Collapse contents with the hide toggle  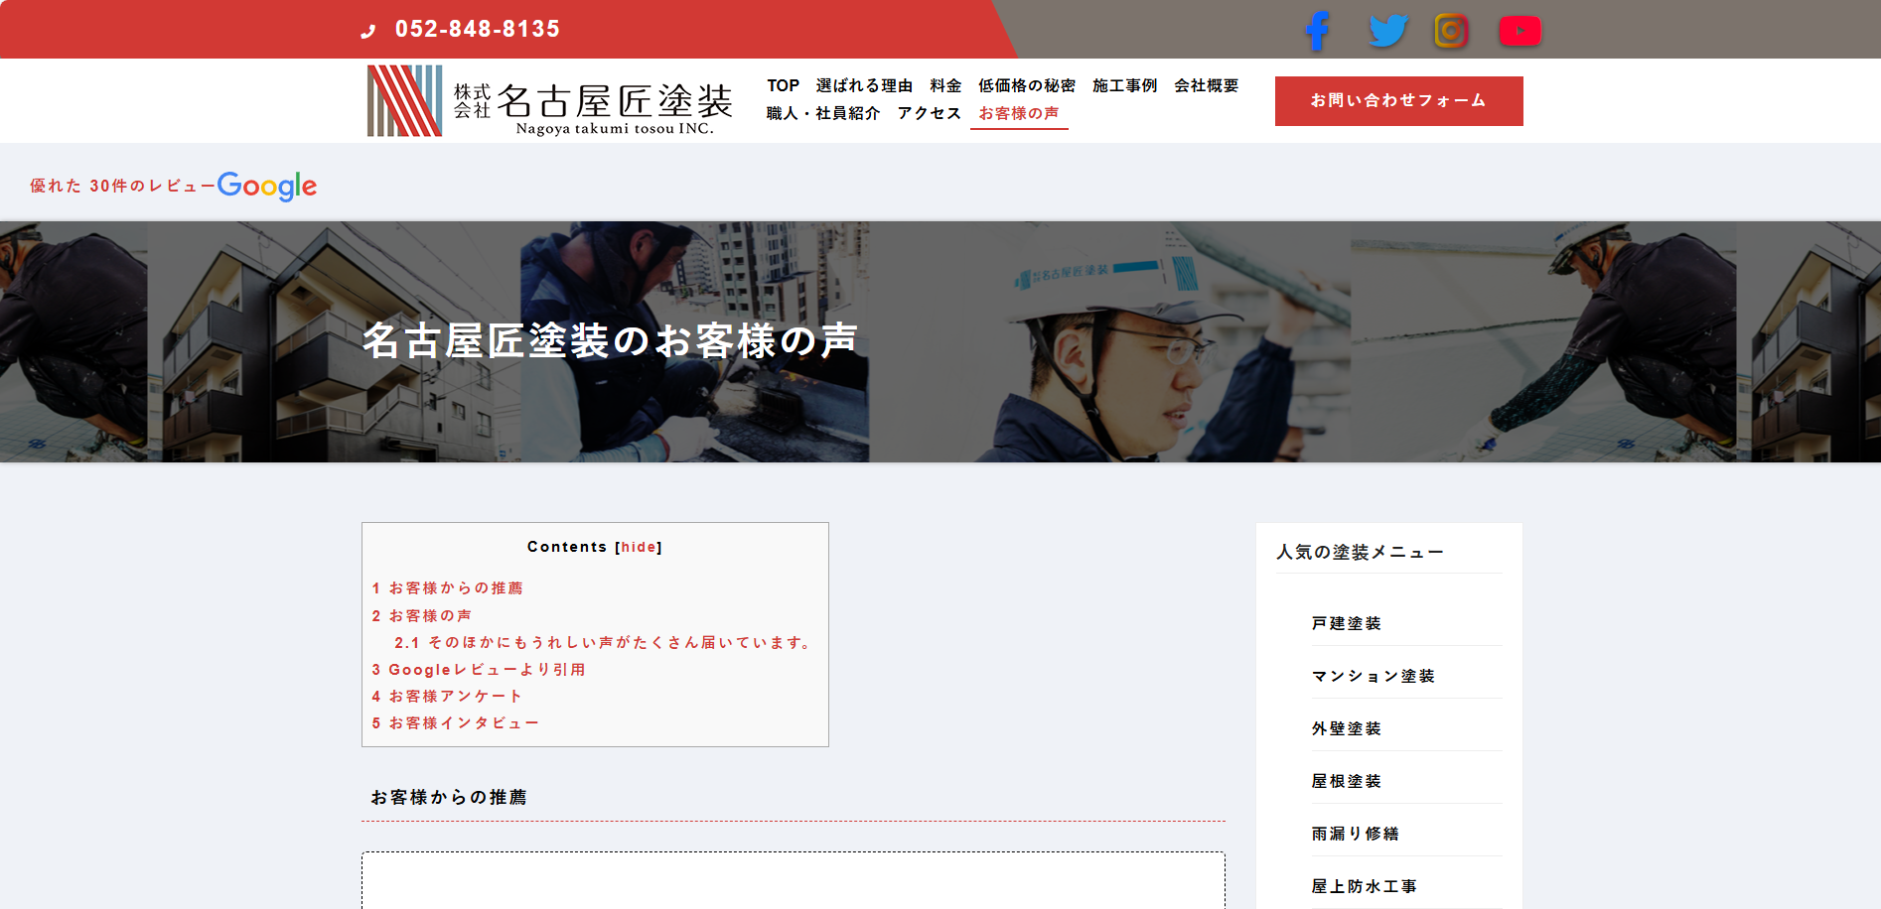pos(639,547)
